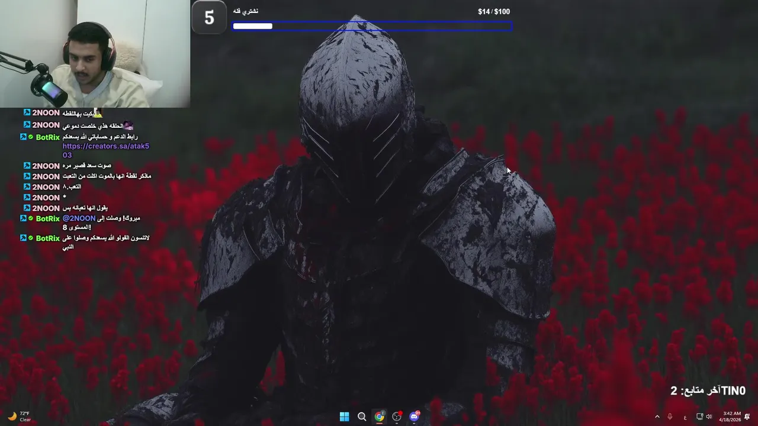
Task: Open the clock showing 3:42 AM
Action: pos(731,417)
